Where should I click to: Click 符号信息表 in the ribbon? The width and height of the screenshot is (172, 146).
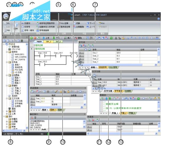(x=43, y=30)
